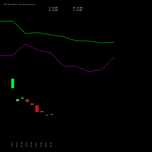Click the '26 Nov' date axis label
The width and height of the screenshot is (152, 152).
point(22,144)
